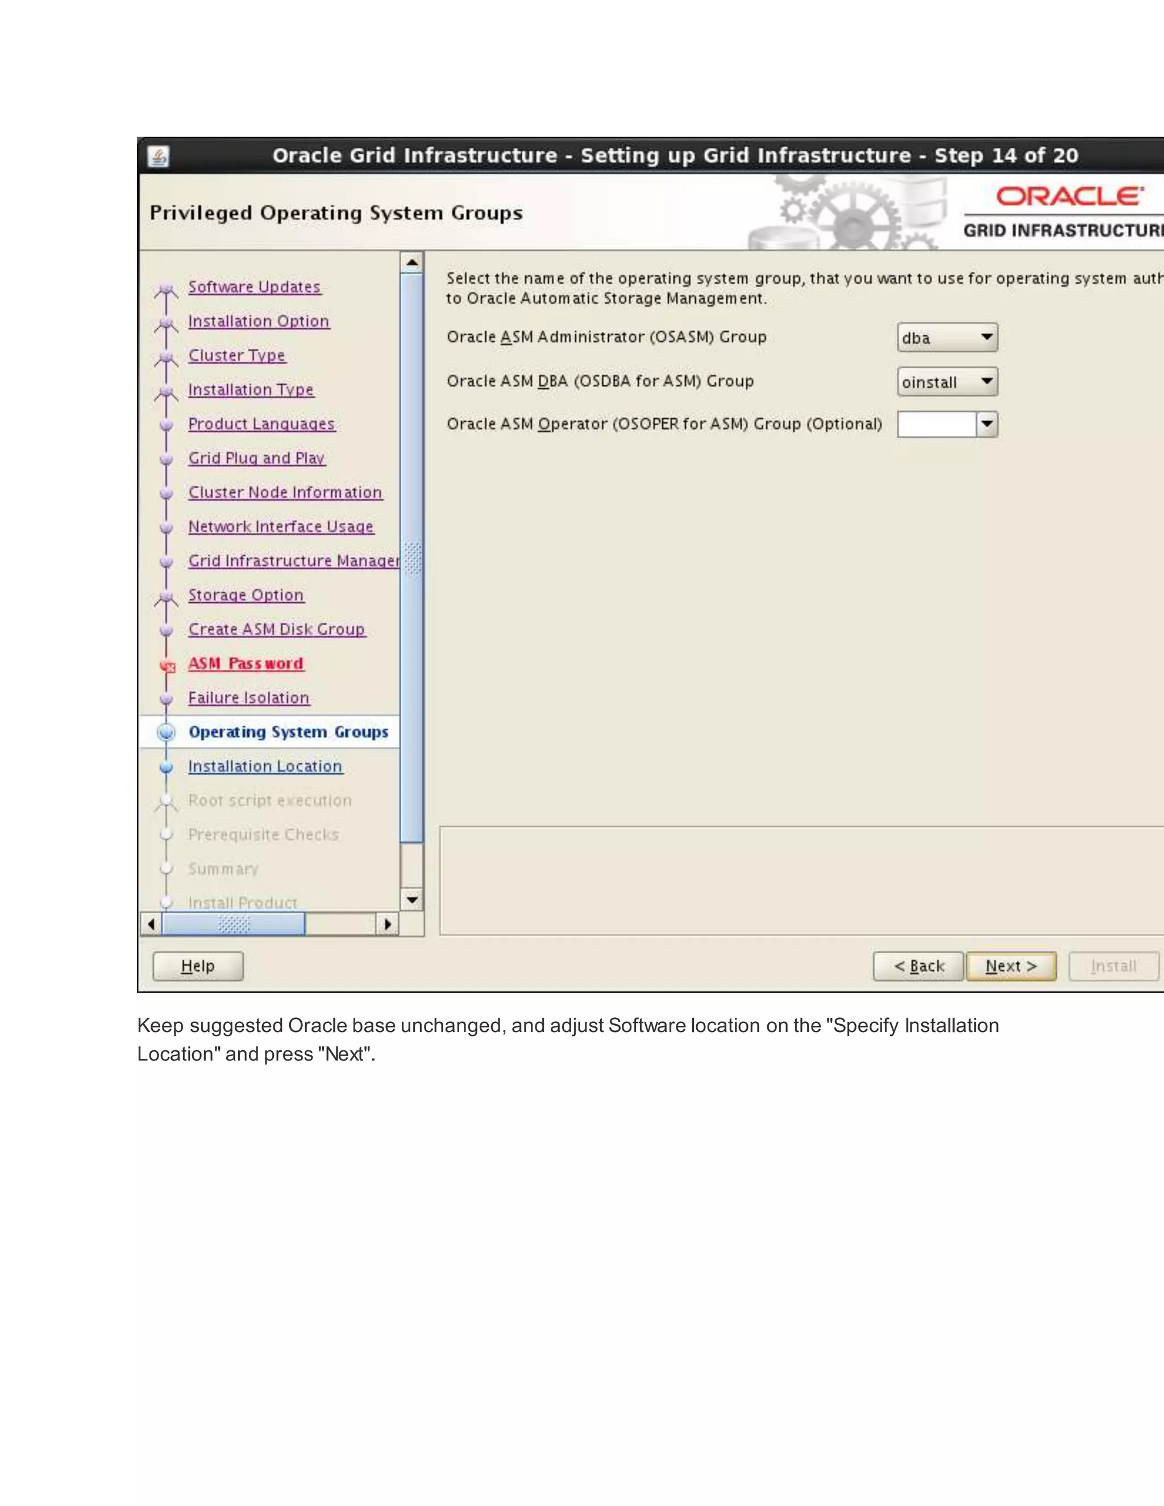Image resolution: width=1164 pixels, height=1506 pixels.
Task: Go to Grid Plug and Play step
Action: point(256,458)
